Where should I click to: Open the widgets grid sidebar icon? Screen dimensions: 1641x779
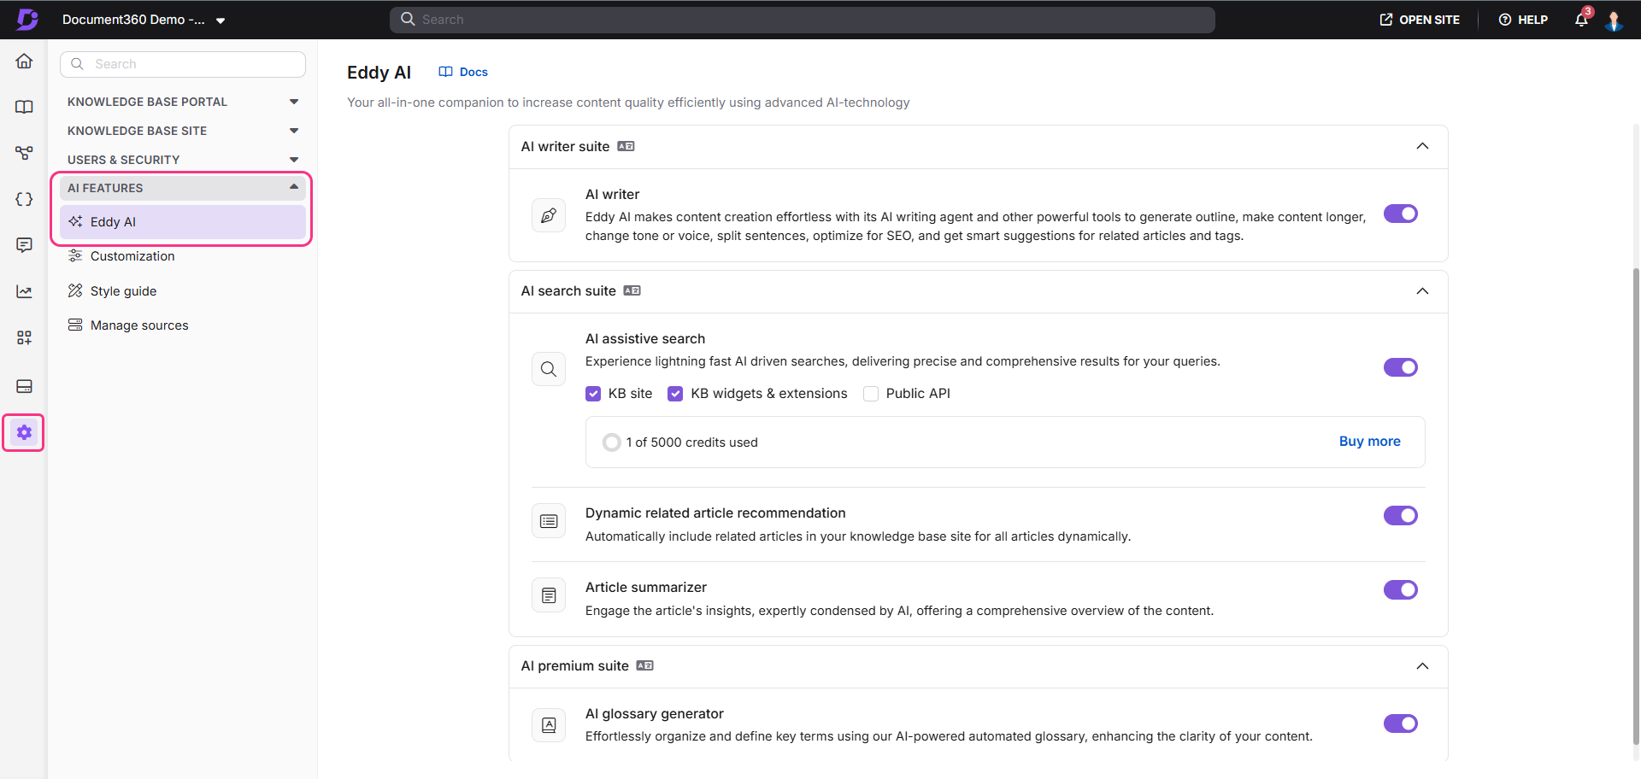pyautogui.click(x=24, y=337)
